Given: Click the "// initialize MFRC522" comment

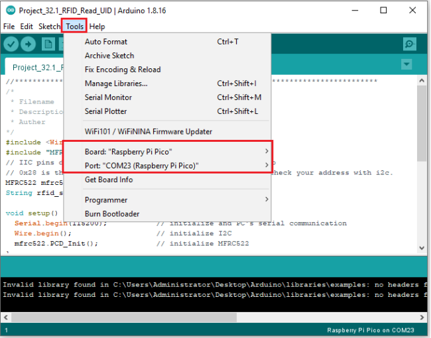Looking at the screenshot, I should pyautogui.click(x=203, y=243).
